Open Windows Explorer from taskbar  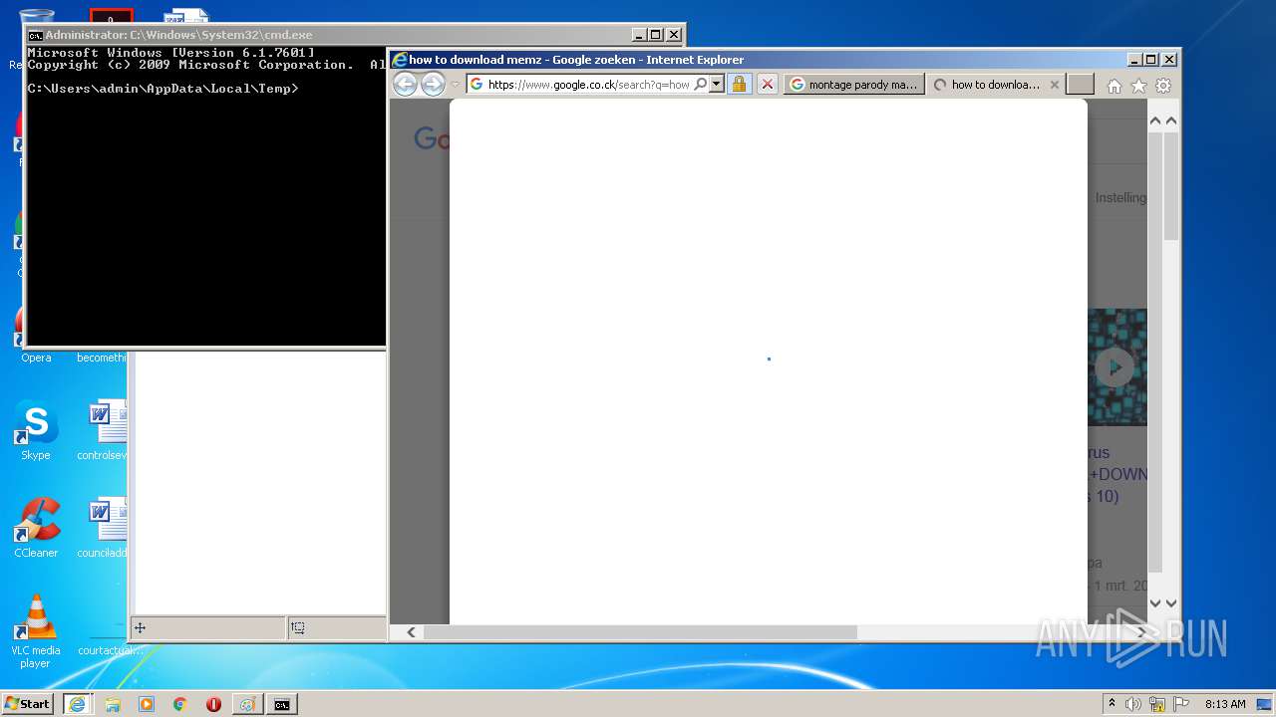(113, 704)
